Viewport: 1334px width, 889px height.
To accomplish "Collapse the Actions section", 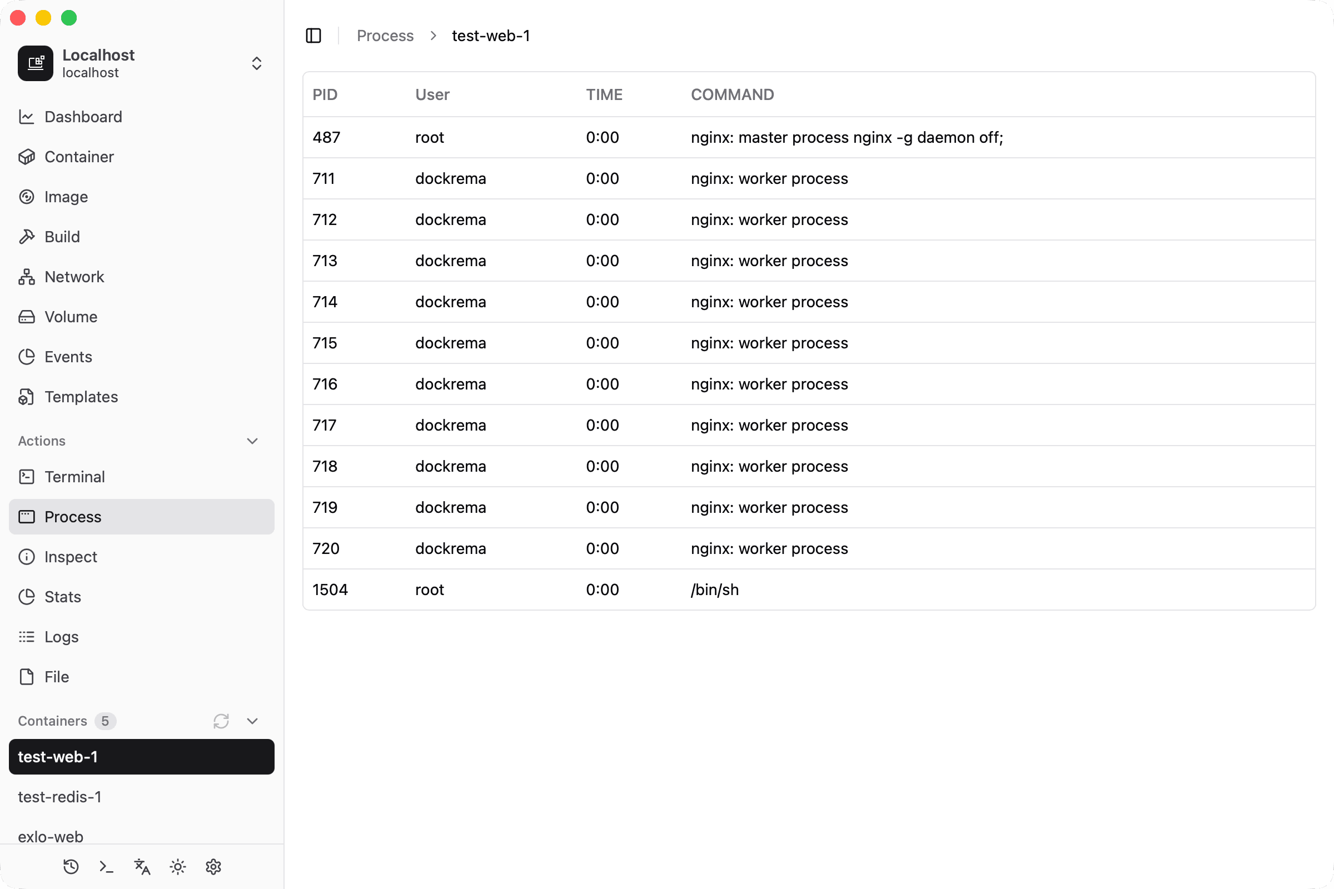I will tap(252, 441).
